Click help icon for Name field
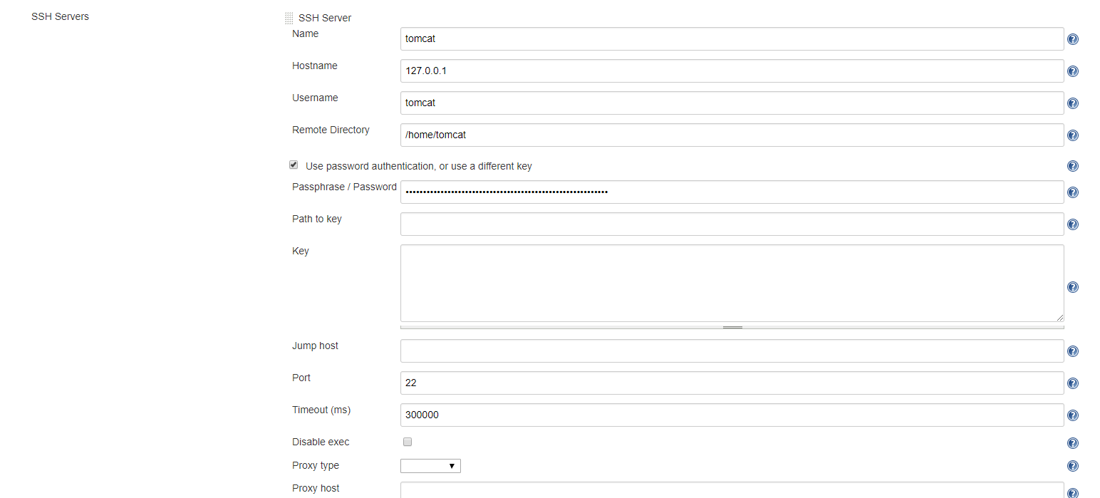Screen dimensions: 1100x498 pos(1073,39)
